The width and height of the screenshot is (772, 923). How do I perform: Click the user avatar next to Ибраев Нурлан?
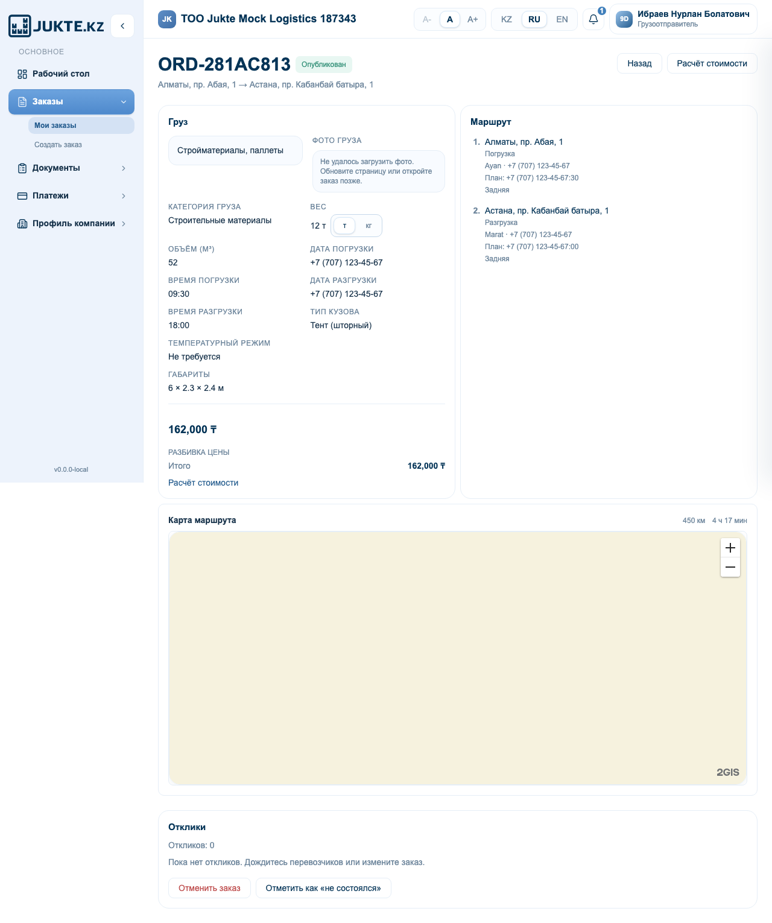[624, 19]
